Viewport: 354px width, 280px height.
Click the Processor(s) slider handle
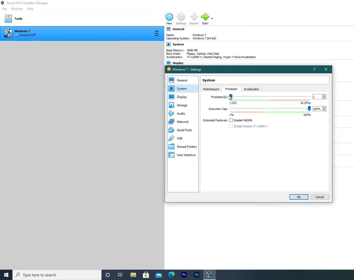click(x=231, y=97)
